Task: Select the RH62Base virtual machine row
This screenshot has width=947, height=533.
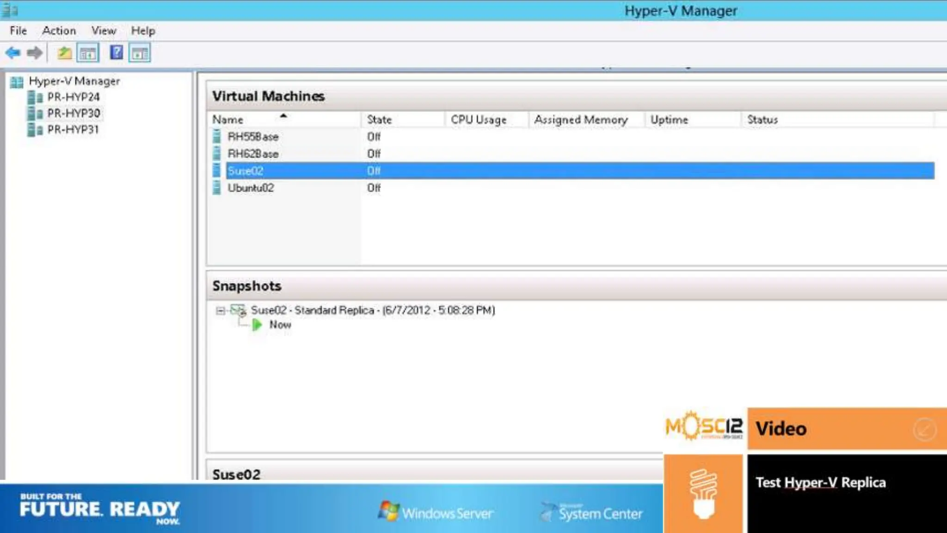Action: pyautogui.click(x=253, y=154)
